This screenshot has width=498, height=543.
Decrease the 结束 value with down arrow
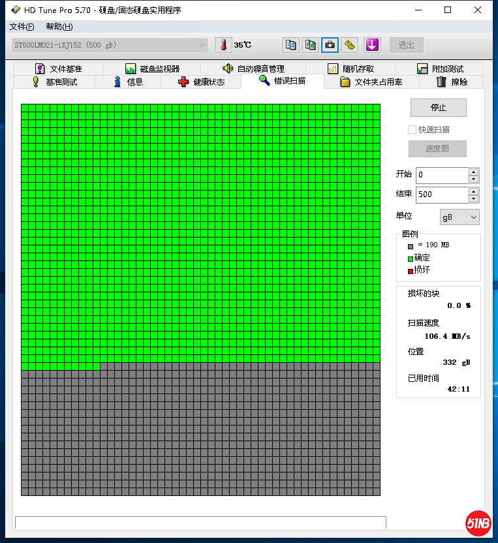tap(473, 199)
